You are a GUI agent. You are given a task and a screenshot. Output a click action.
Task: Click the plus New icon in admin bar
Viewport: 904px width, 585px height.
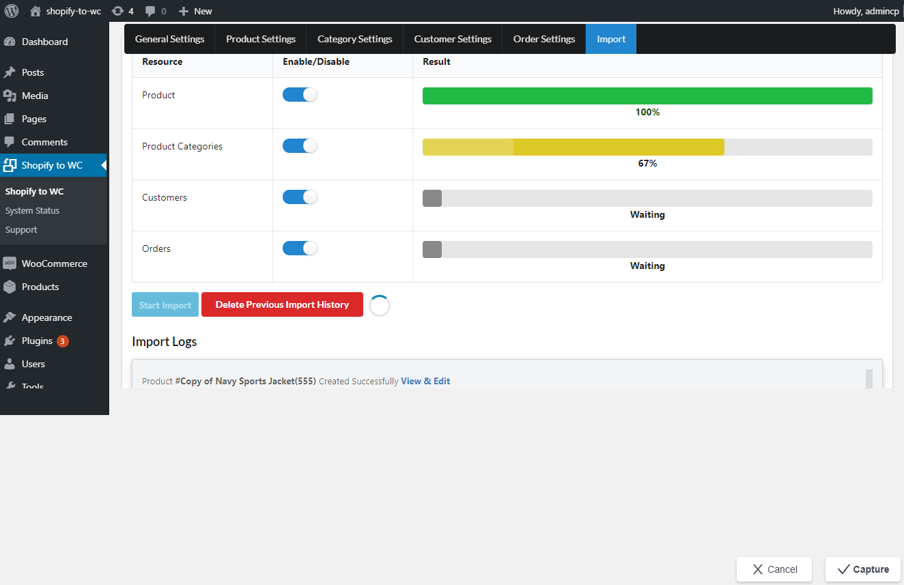click(x=184, y=11)
